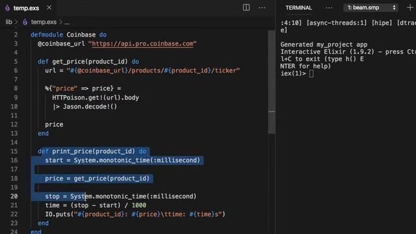This screenshot has height=234, width=416.
Task: Click the start = System.monotonic_time line
Action: [122, 161]
